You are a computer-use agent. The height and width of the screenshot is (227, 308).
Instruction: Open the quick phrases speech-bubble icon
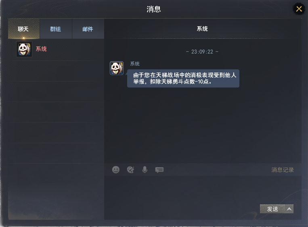[159, 170]
